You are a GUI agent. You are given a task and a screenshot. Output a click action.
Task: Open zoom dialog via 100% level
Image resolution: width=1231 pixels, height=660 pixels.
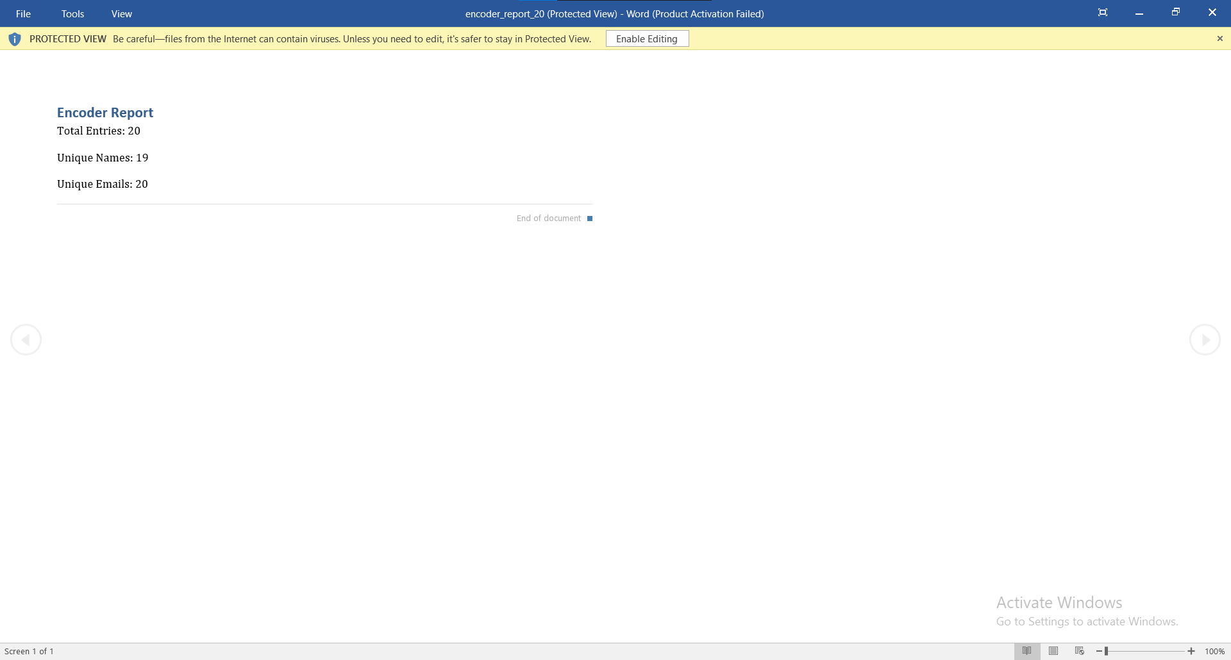click(x=1214, y=651)
